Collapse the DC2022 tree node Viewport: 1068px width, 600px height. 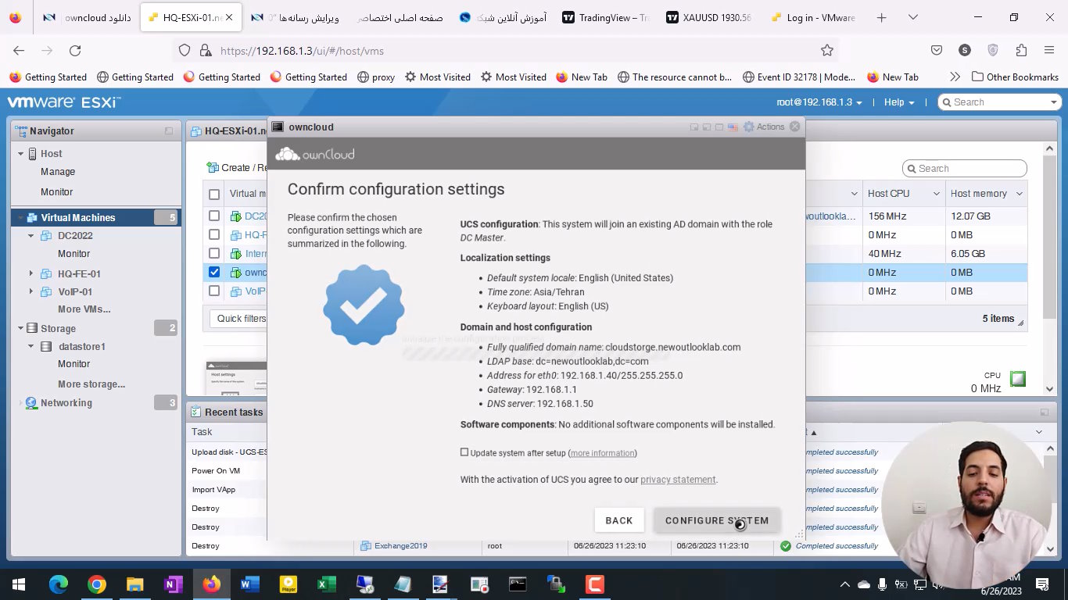[31, 235]
